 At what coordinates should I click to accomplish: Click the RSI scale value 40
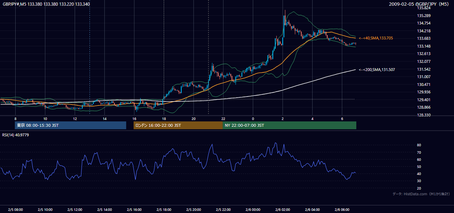(x=419, y=174)
